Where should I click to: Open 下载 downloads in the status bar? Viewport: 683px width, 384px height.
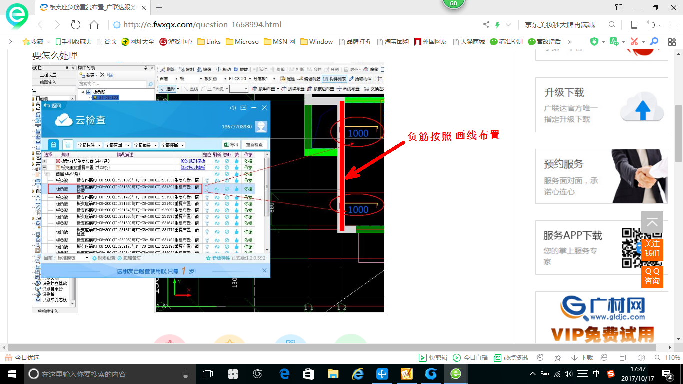582,358
